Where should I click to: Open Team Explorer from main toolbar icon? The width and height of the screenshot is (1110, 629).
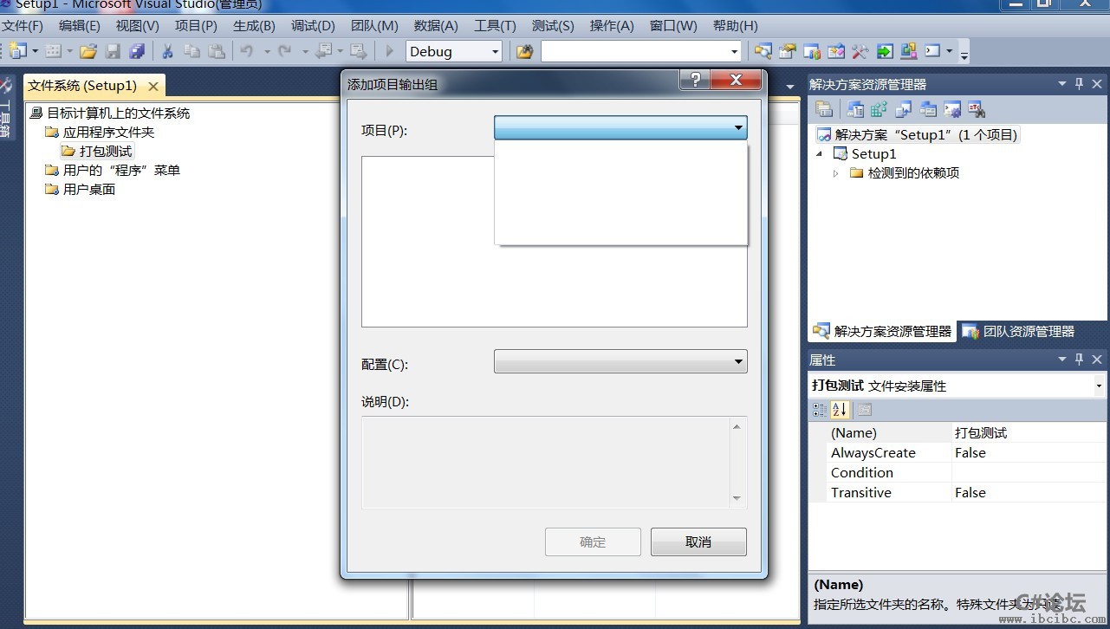(811, 51)
